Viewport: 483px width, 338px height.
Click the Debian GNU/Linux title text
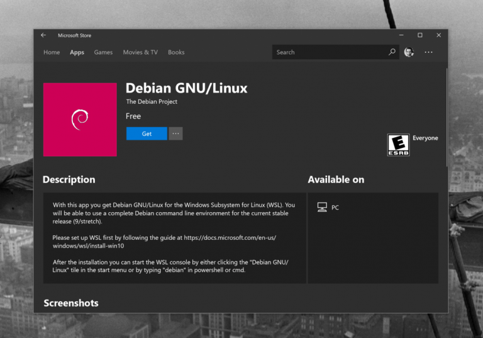coord(186,88)
